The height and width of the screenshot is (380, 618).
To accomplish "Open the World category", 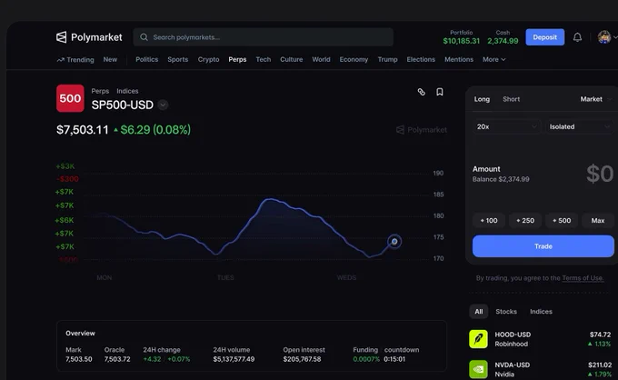I will point(321,59).
